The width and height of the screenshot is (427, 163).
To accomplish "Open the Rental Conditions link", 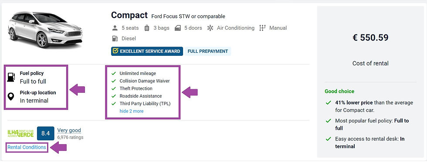I will (x=27, y=147).
